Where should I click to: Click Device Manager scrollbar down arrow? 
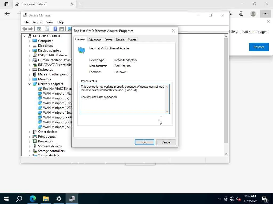[226, 154]
